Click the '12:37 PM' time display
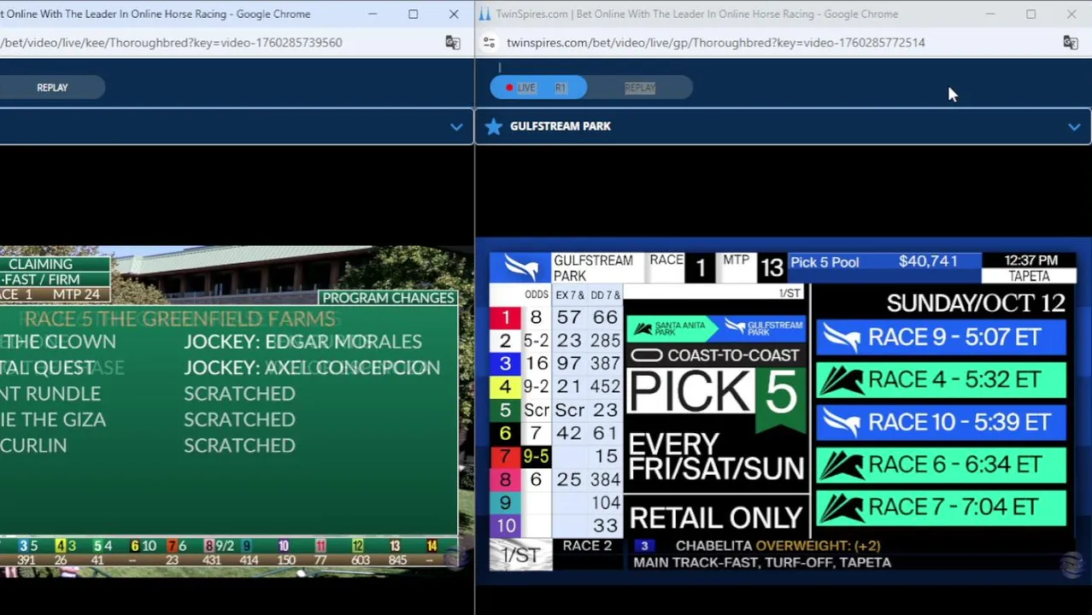This screenshot has height=615, width=1092. point(1031,261)
